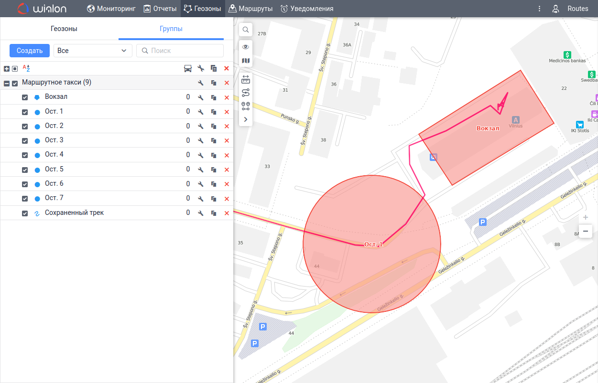The height and width of the screenshot is (383, 598).
Task: Open the map source selection icon
Action: point(246,61)
